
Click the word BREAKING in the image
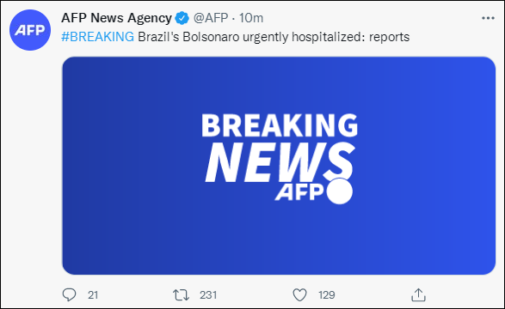[280, 125]
